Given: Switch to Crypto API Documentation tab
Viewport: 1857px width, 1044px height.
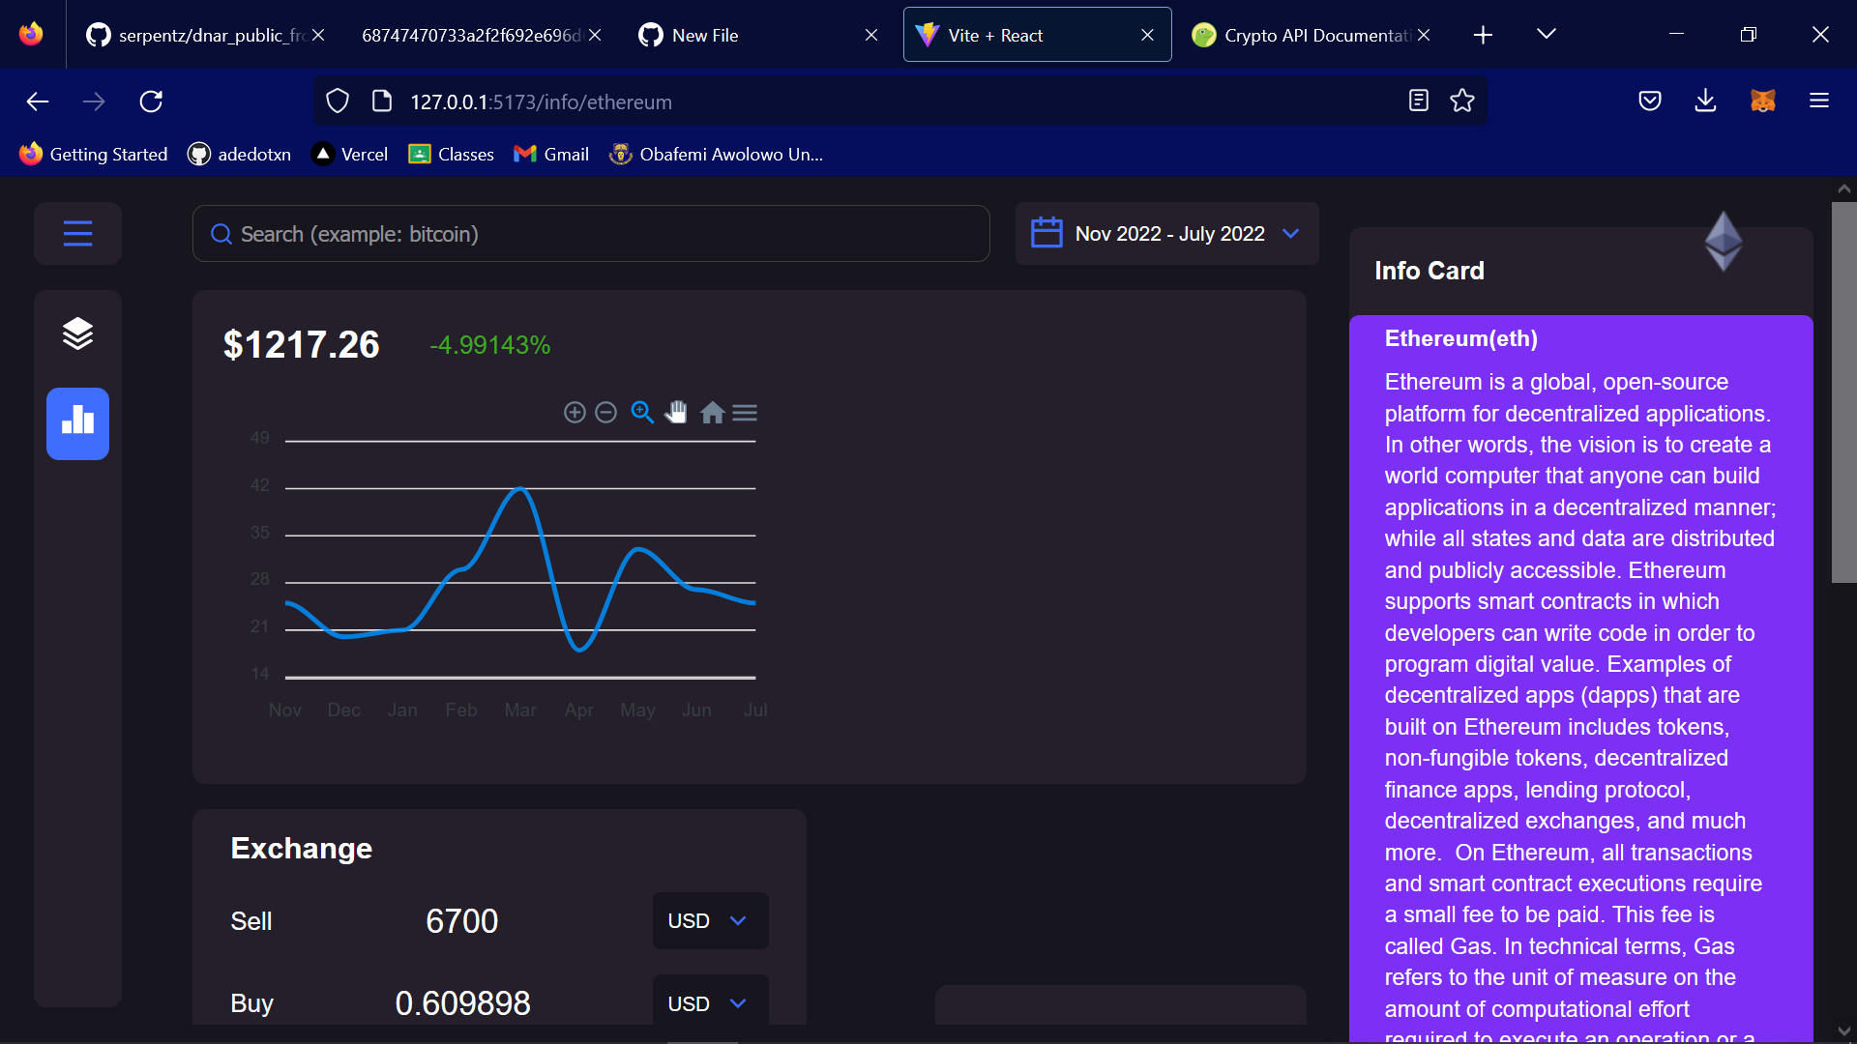Looking at the screenshot, I should pyautogui.click(x=1312, y=35).
